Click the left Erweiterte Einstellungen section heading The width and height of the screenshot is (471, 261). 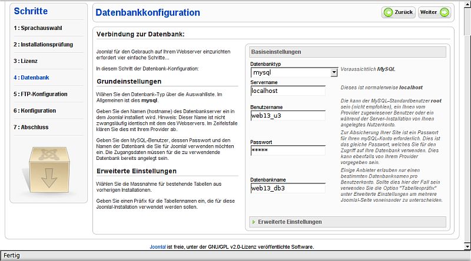pos(137,171)
